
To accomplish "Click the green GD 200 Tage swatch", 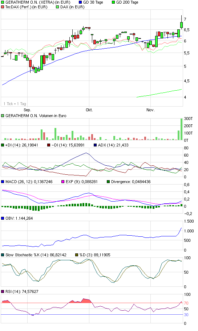I will click(x=113, y=2).
